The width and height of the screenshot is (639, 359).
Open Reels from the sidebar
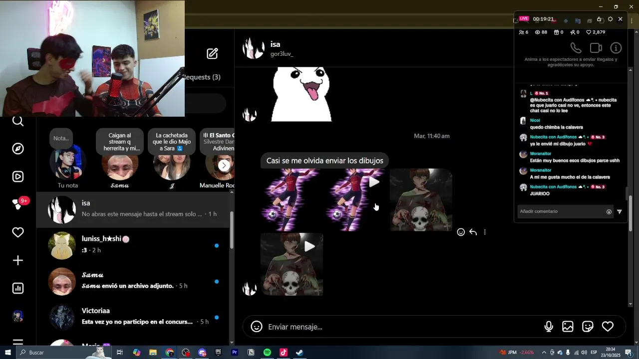click(x=18, y=177)
